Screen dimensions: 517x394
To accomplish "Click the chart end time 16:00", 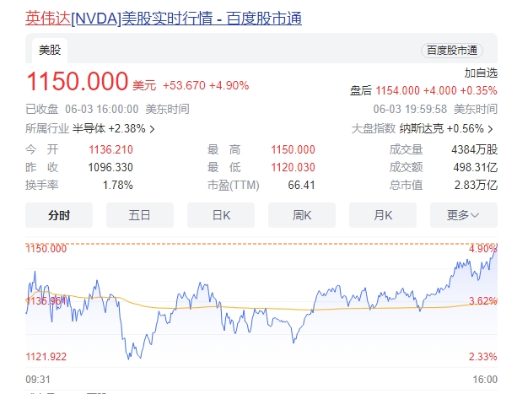I will [x=485, y=380].
